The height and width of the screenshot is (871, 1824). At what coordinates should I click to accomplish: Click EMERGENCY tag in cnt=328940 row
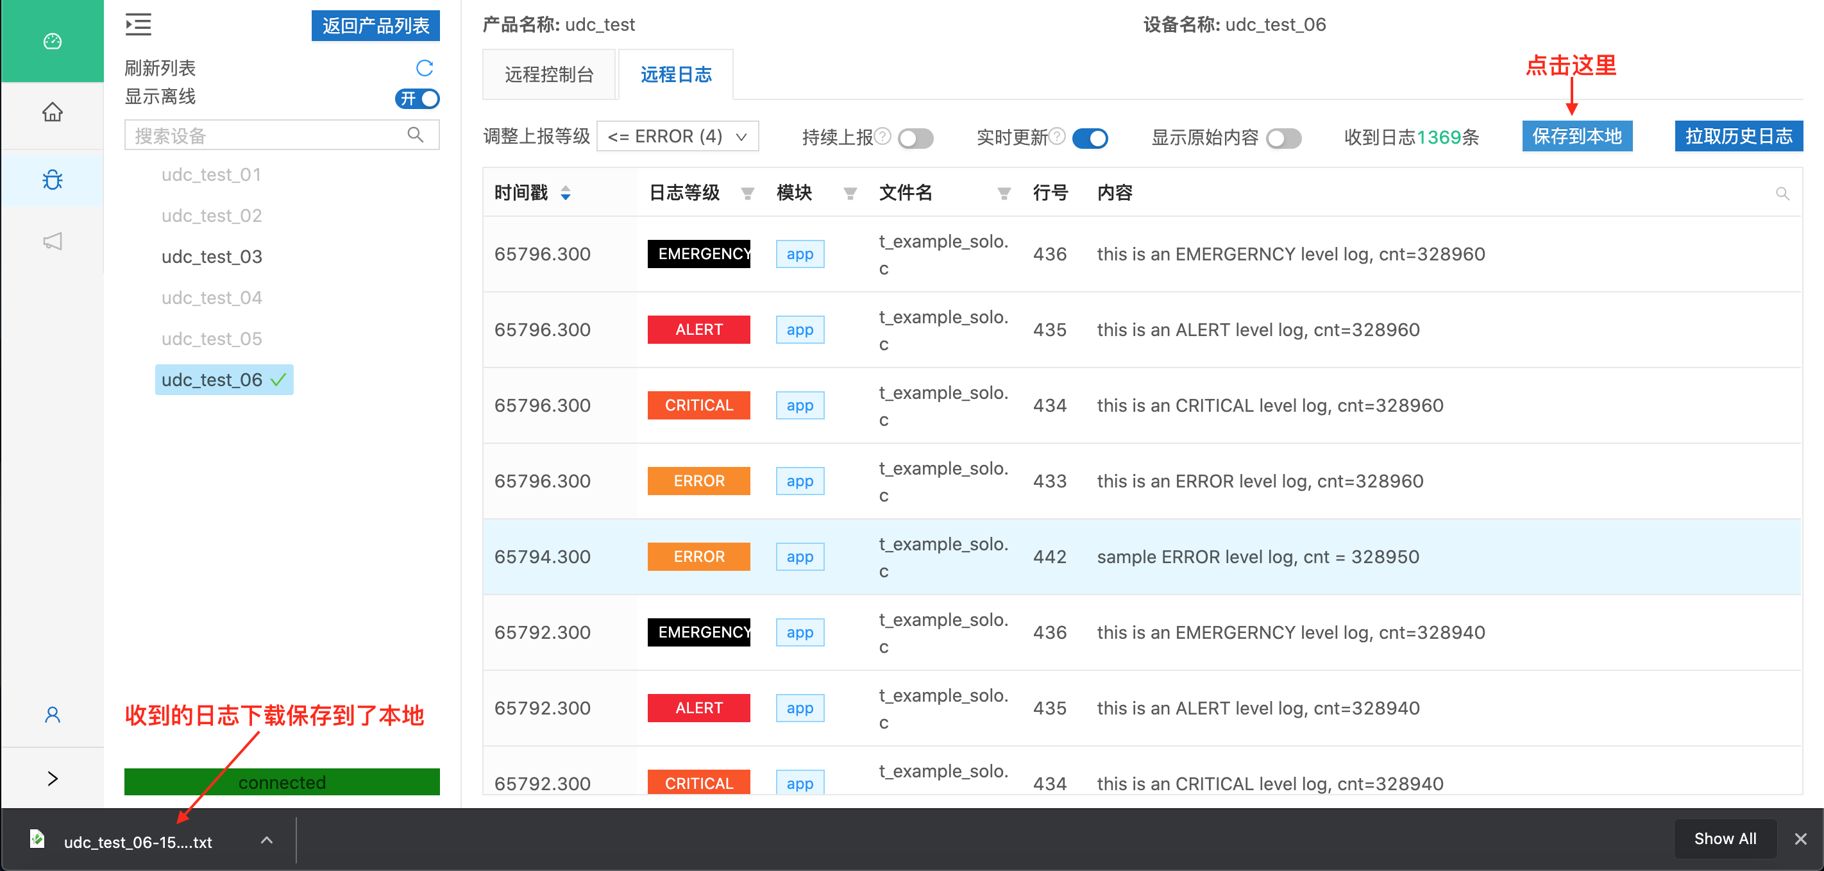(x=699, y=632)
